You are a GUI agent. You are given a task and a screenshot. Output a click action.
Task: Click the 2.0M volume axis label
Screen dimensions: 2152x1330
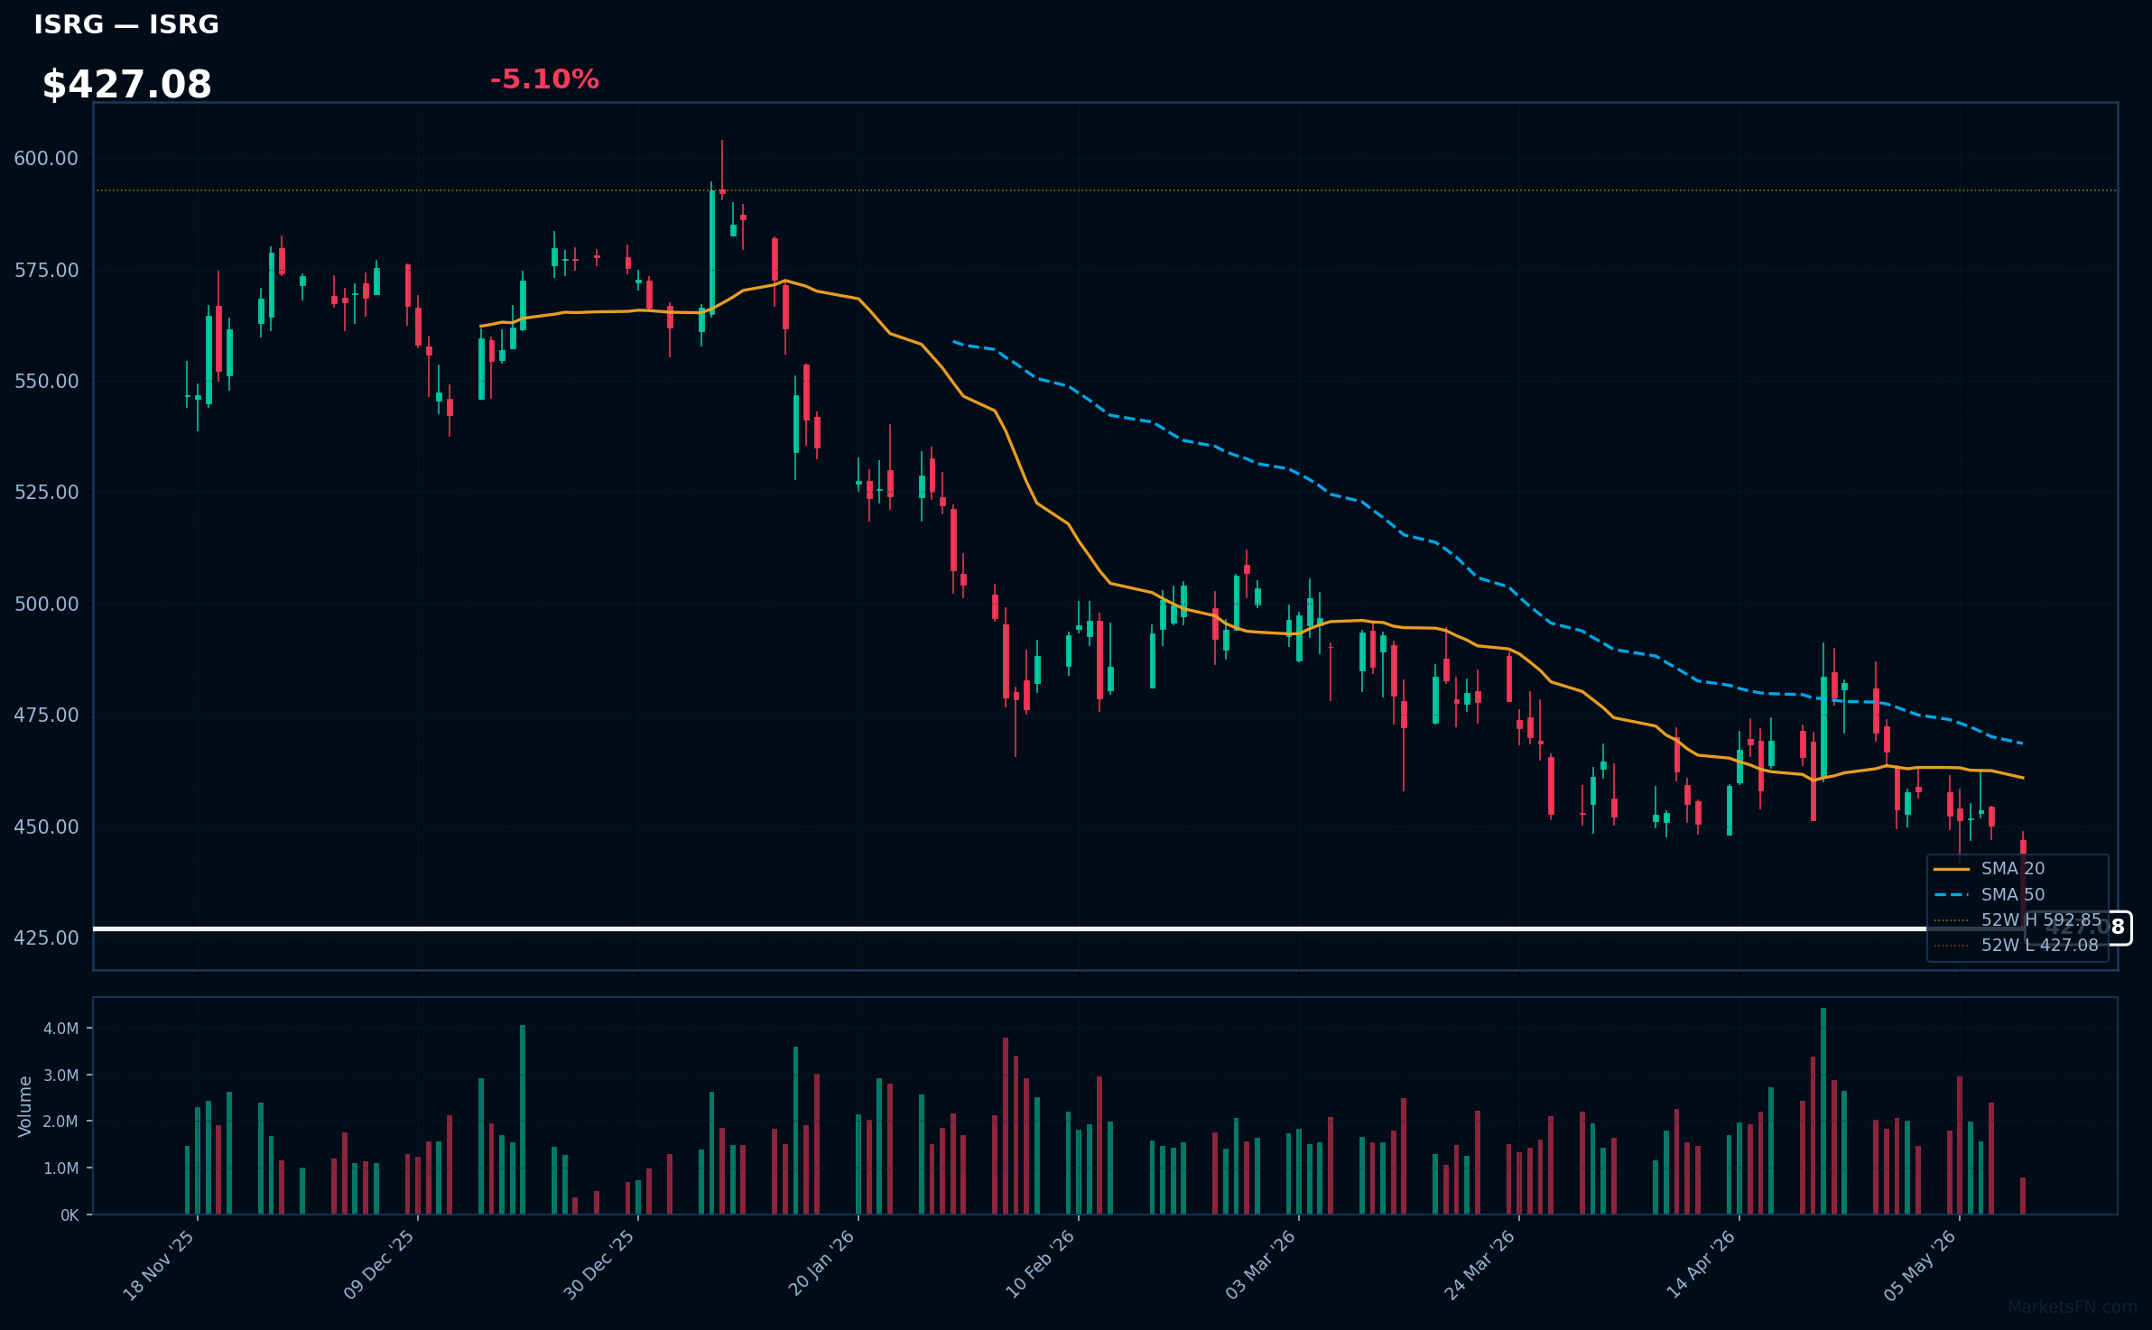[60, 1122]
